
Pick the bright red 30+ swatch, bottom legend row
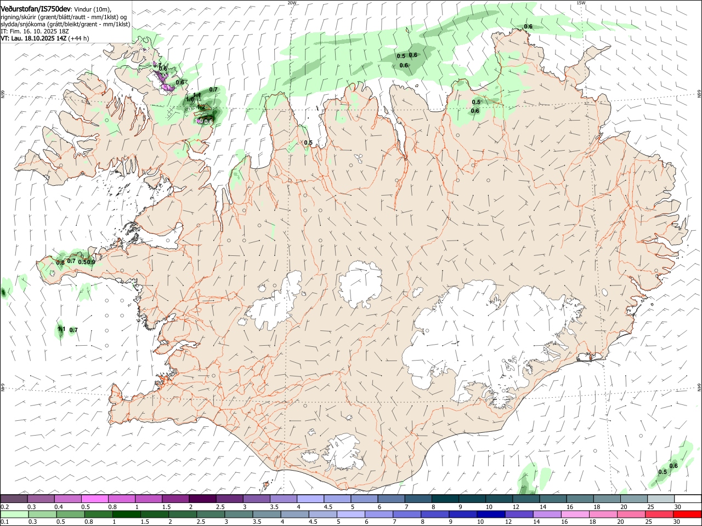click(x=687, y=514)
